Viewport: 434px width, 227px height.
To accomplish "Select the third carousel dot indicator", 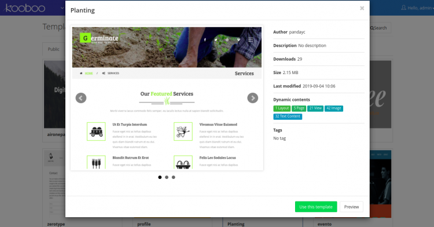I will [174, 177].
